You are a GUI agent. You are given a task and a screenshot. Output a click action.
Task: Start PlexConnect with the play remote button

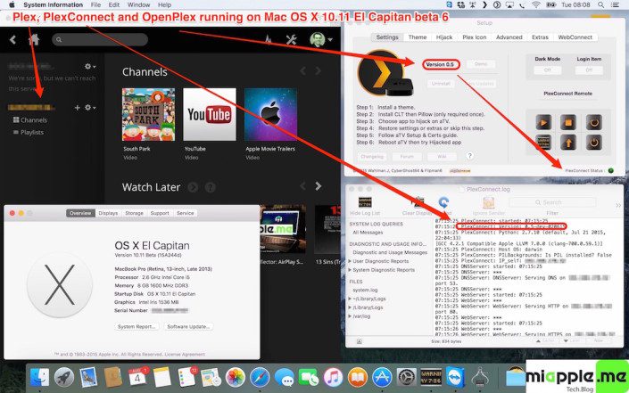pos(543,122)
